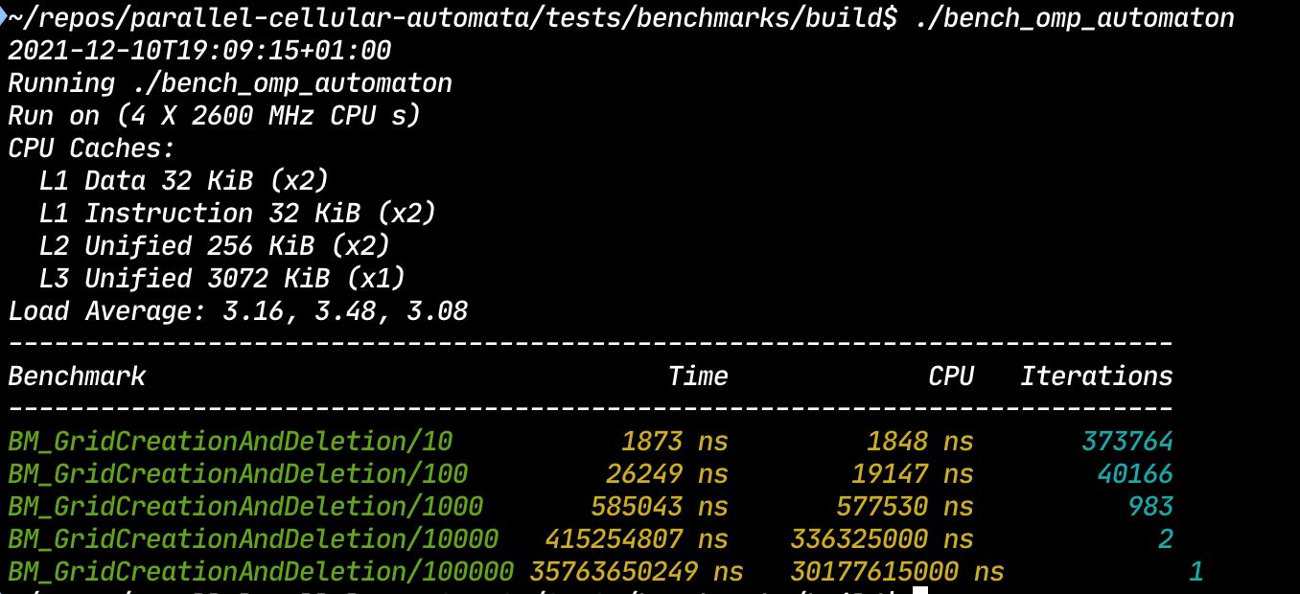Click the Time value 1873 ns
The image size is (1300, 594).
tap(675, 442)
